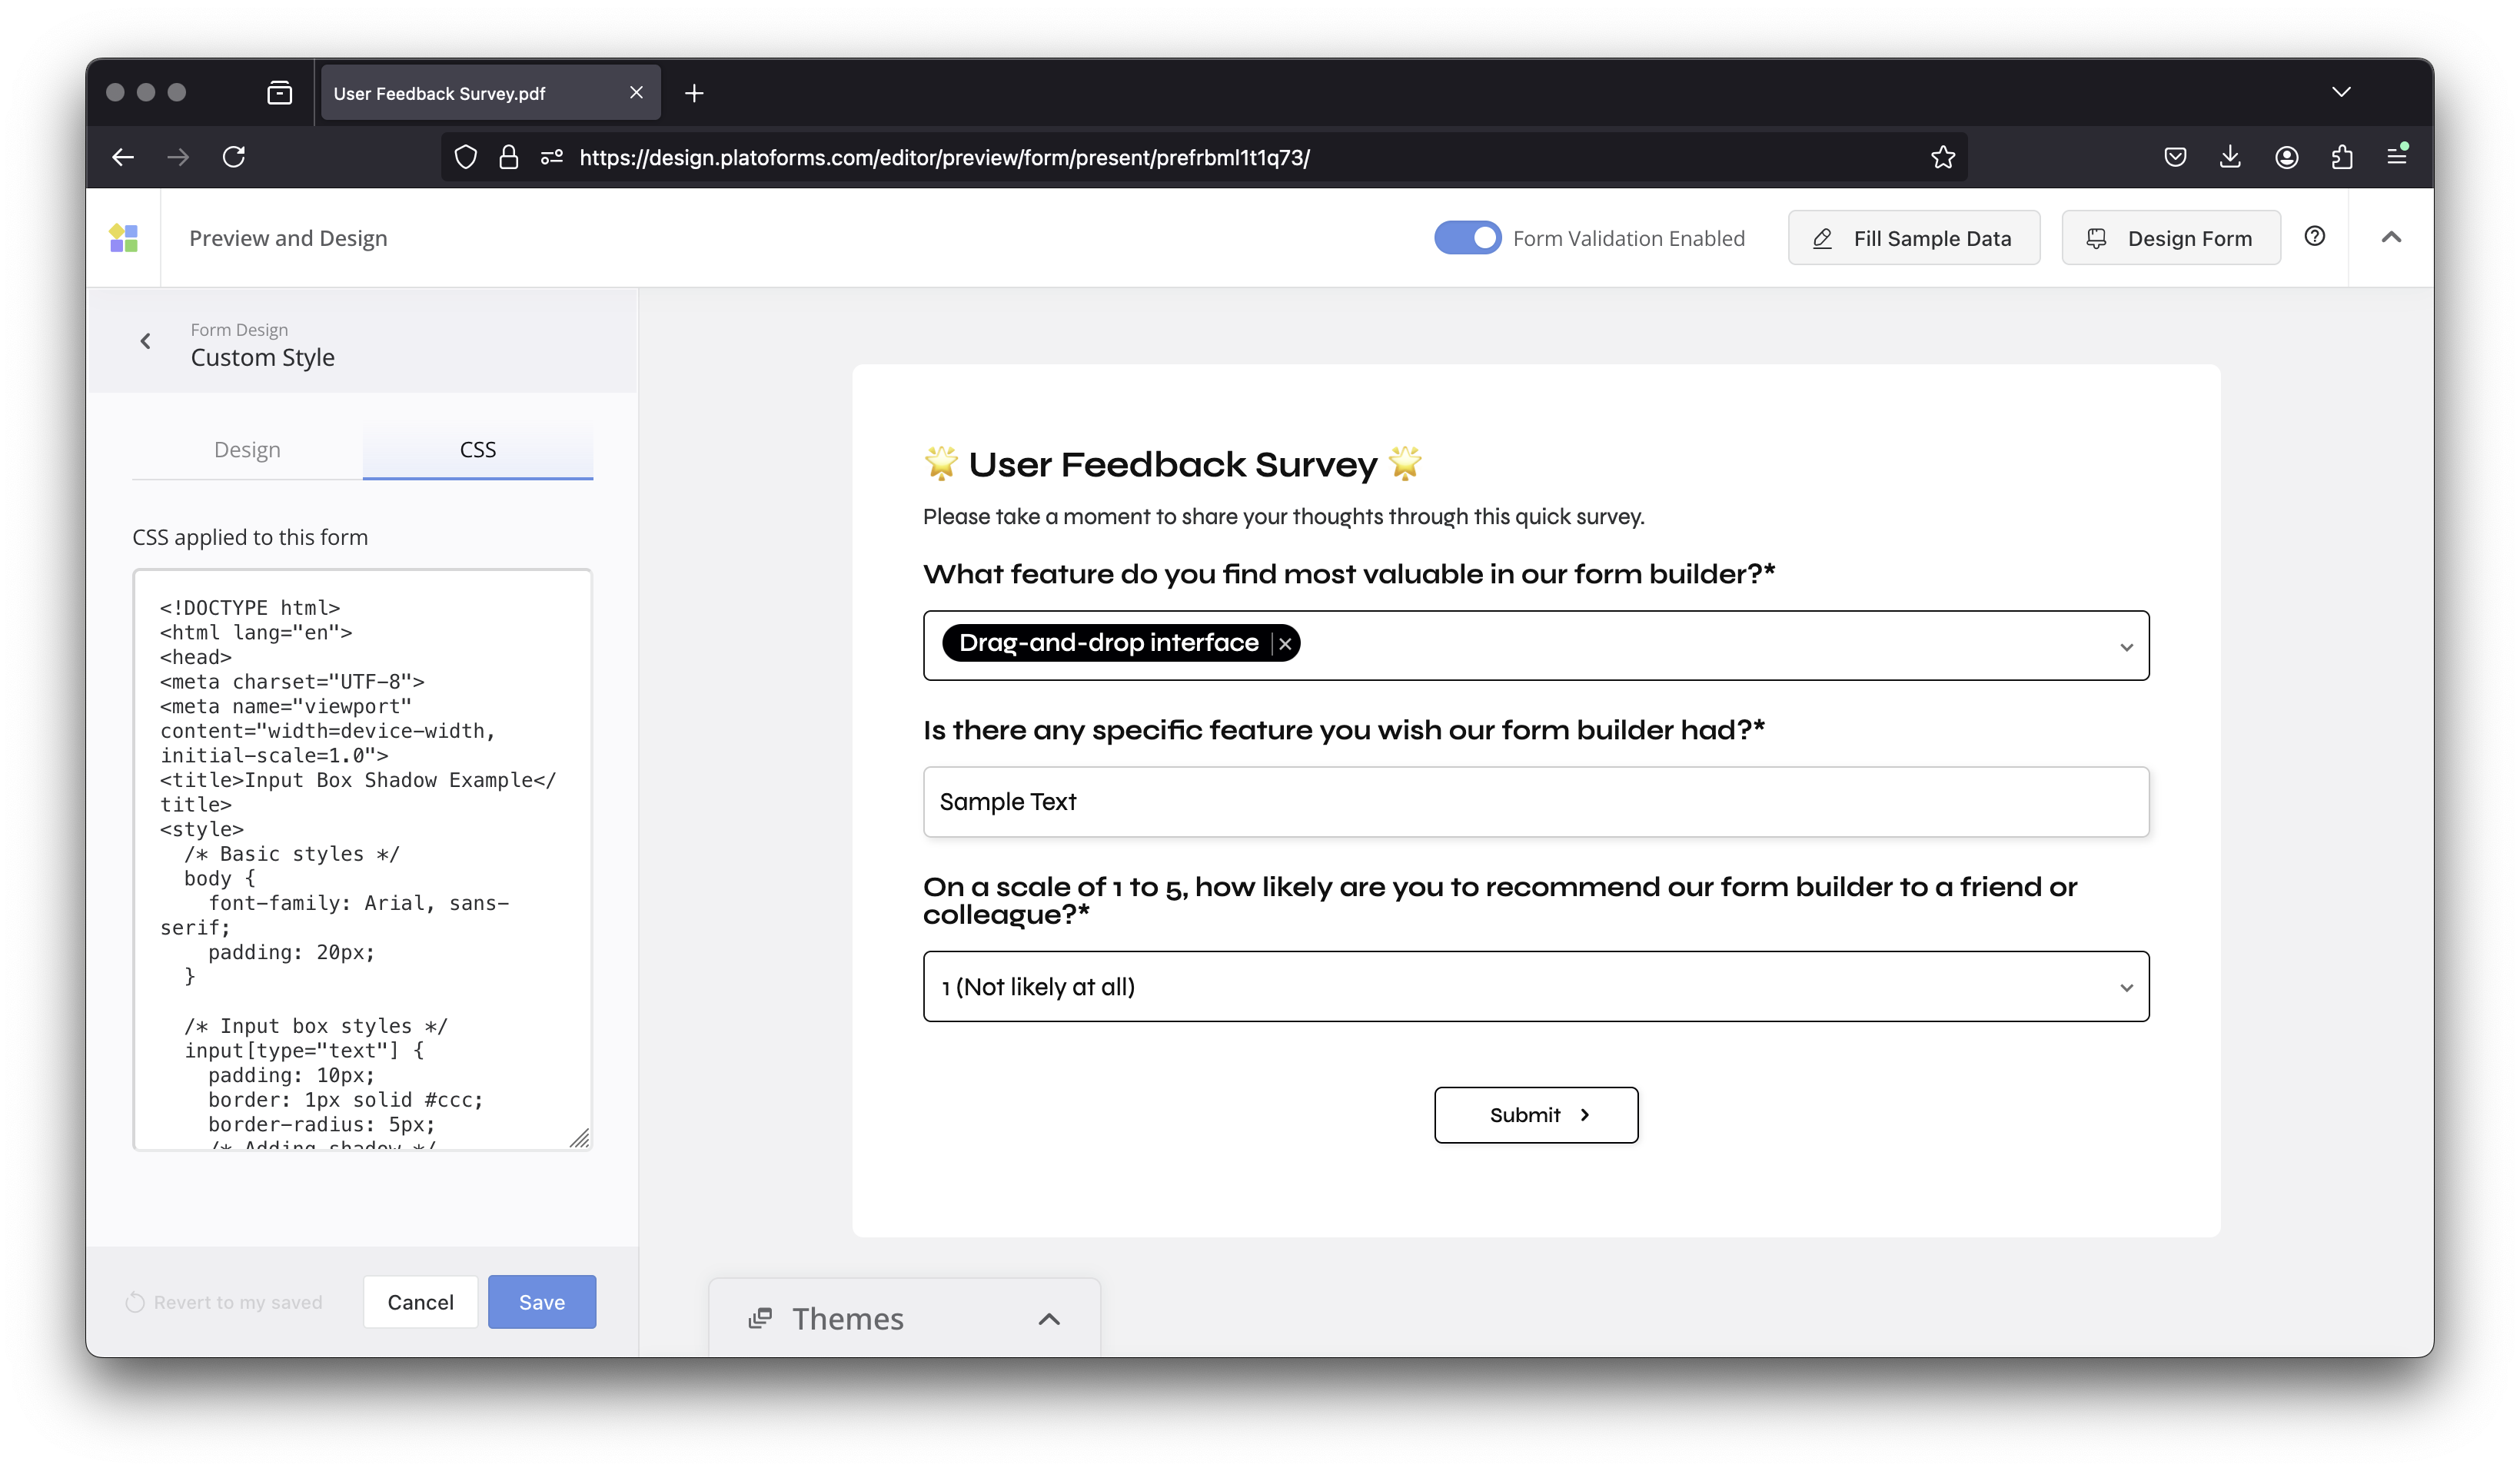Click the Submit button on the form
Viewport: 2520px width, 1471px height.
click(1536, 1114)
